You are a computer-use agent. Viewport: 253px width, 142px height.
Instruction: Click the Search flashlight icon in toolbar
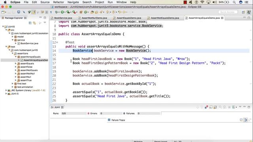pos(101,12)
